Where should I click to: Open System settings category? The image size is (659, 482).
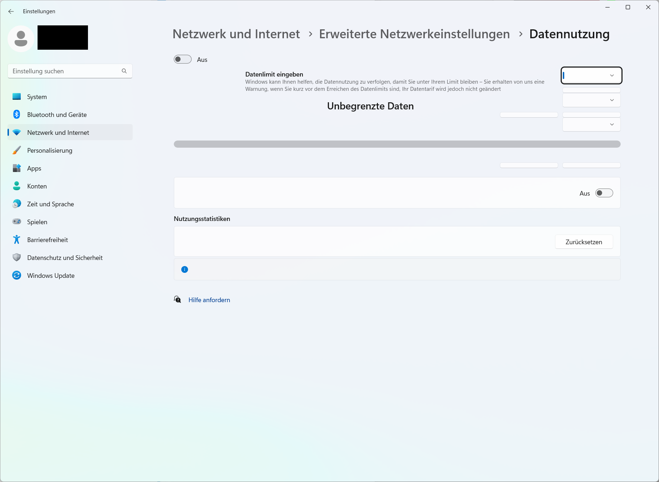[70, 97]
